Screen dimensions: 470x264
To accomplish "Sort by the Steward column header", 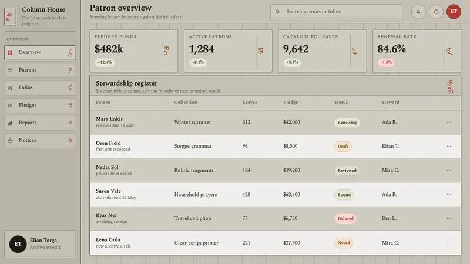I will click(x=390, y=102).
